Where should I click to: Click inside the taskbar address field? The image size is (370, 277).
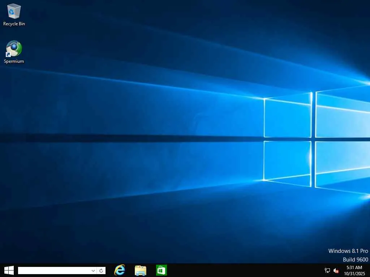[54, 271]
